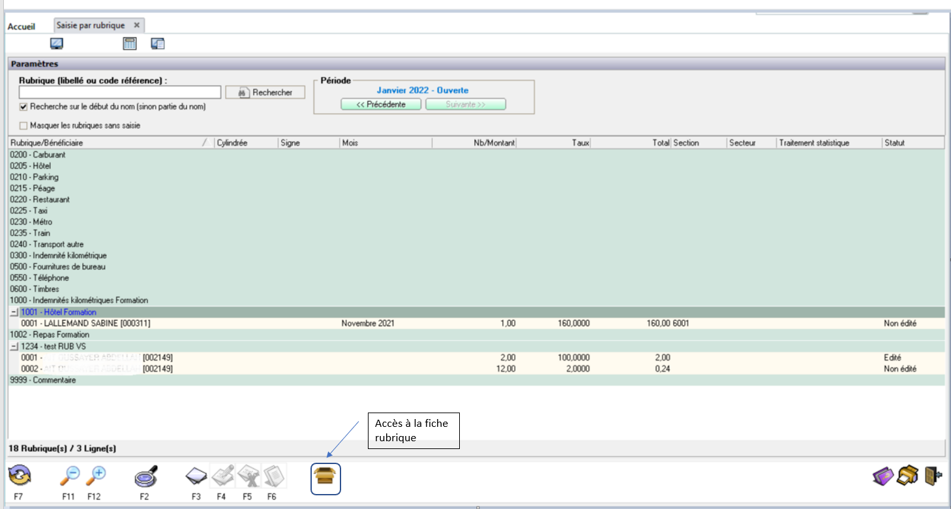The width and height of the screenshot is (951, 509).
Task: Click the '160,00 6001' total cell
Action: click(668, 323)
